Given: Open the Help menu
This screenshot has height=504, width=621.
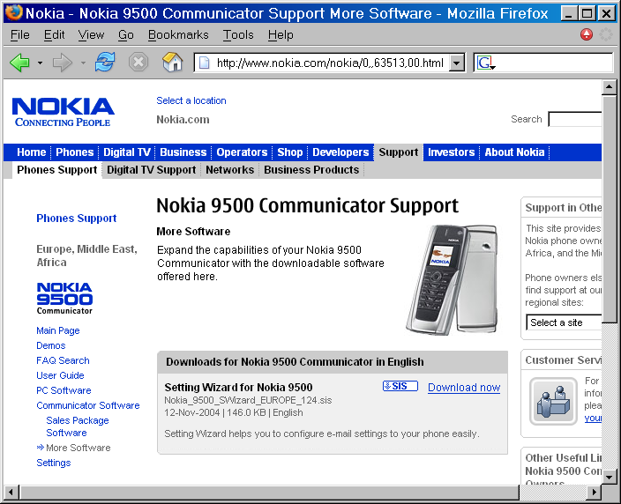Looking at the screenshot, I should 281,35.
